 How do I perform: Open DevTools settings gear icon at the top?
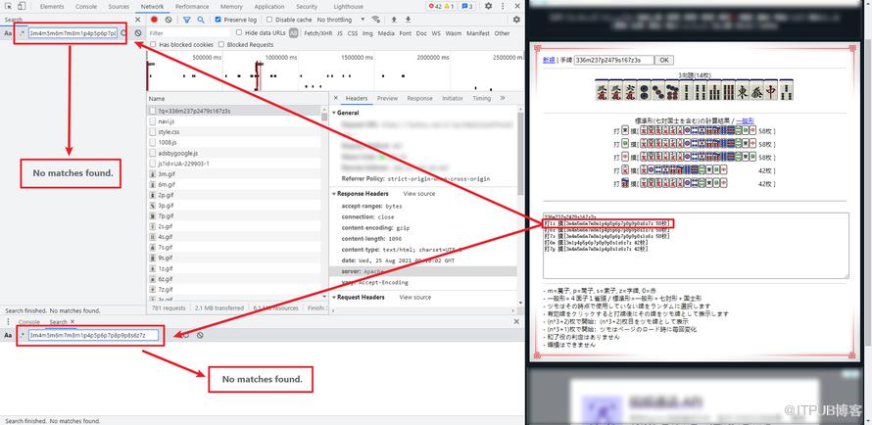tap(488, 6)
